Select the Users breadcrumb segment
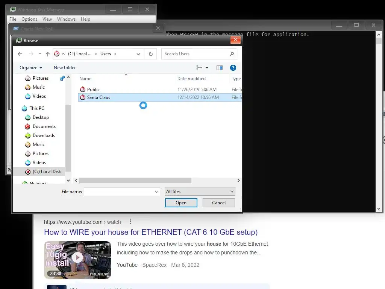The width and height of the screenshot is (385, 289). point(106,54)
